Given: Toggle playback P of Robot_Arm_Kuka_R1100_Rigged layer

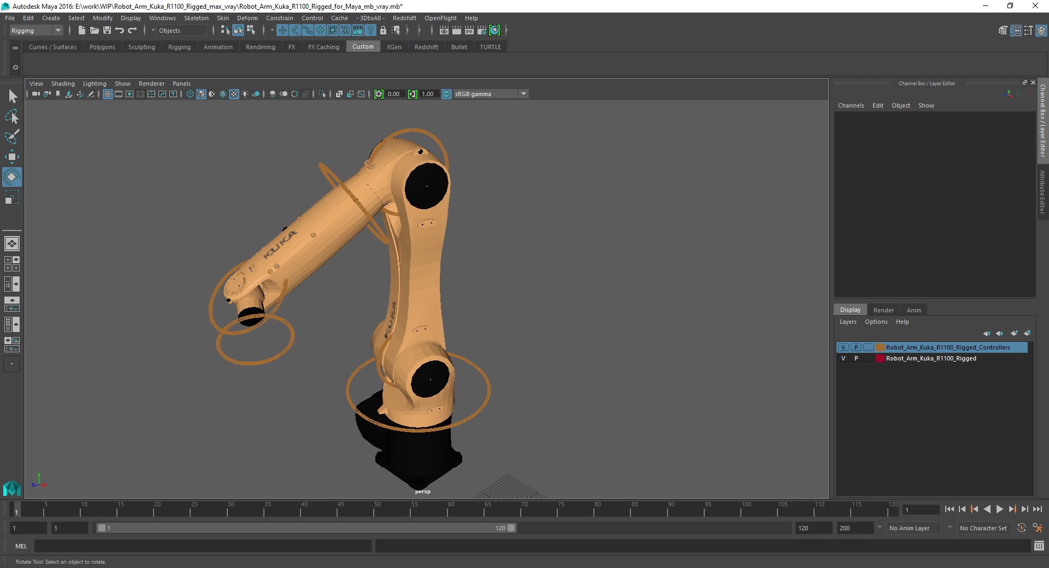Looking at the screenshot, I should point(856,358).
